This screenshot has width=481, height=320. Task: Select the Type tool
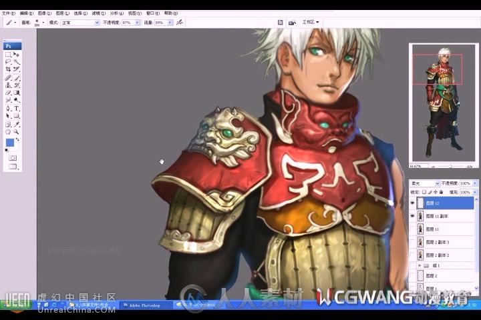(x=17, y=109)
